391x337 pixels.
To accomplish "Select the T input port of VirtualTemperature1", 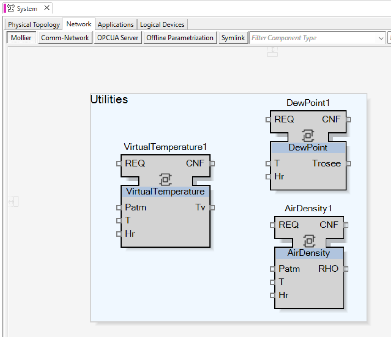I will pyautogui.click(x=119, y=221).
